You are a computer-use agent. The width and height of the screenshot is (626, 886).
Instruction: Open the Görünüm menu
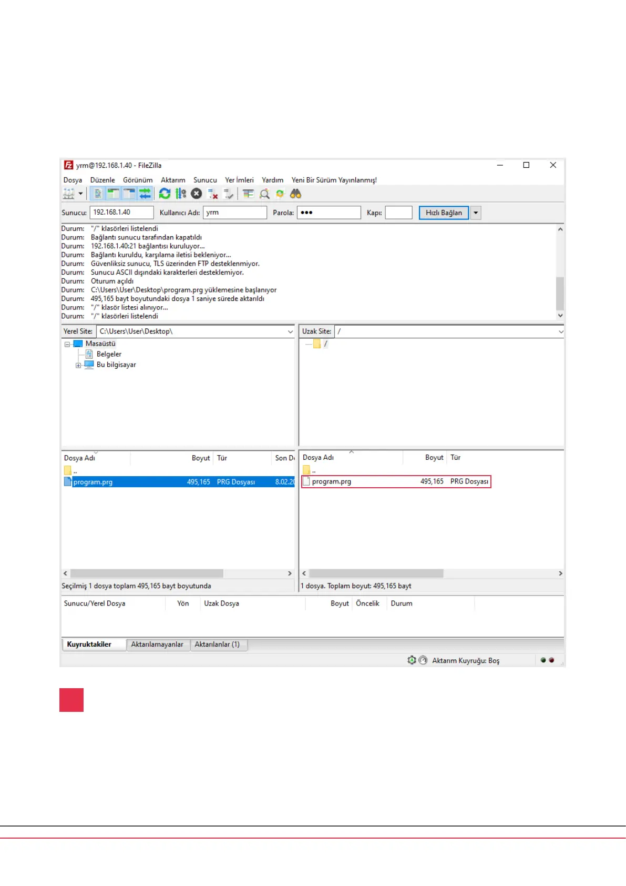tap(138, 180)
